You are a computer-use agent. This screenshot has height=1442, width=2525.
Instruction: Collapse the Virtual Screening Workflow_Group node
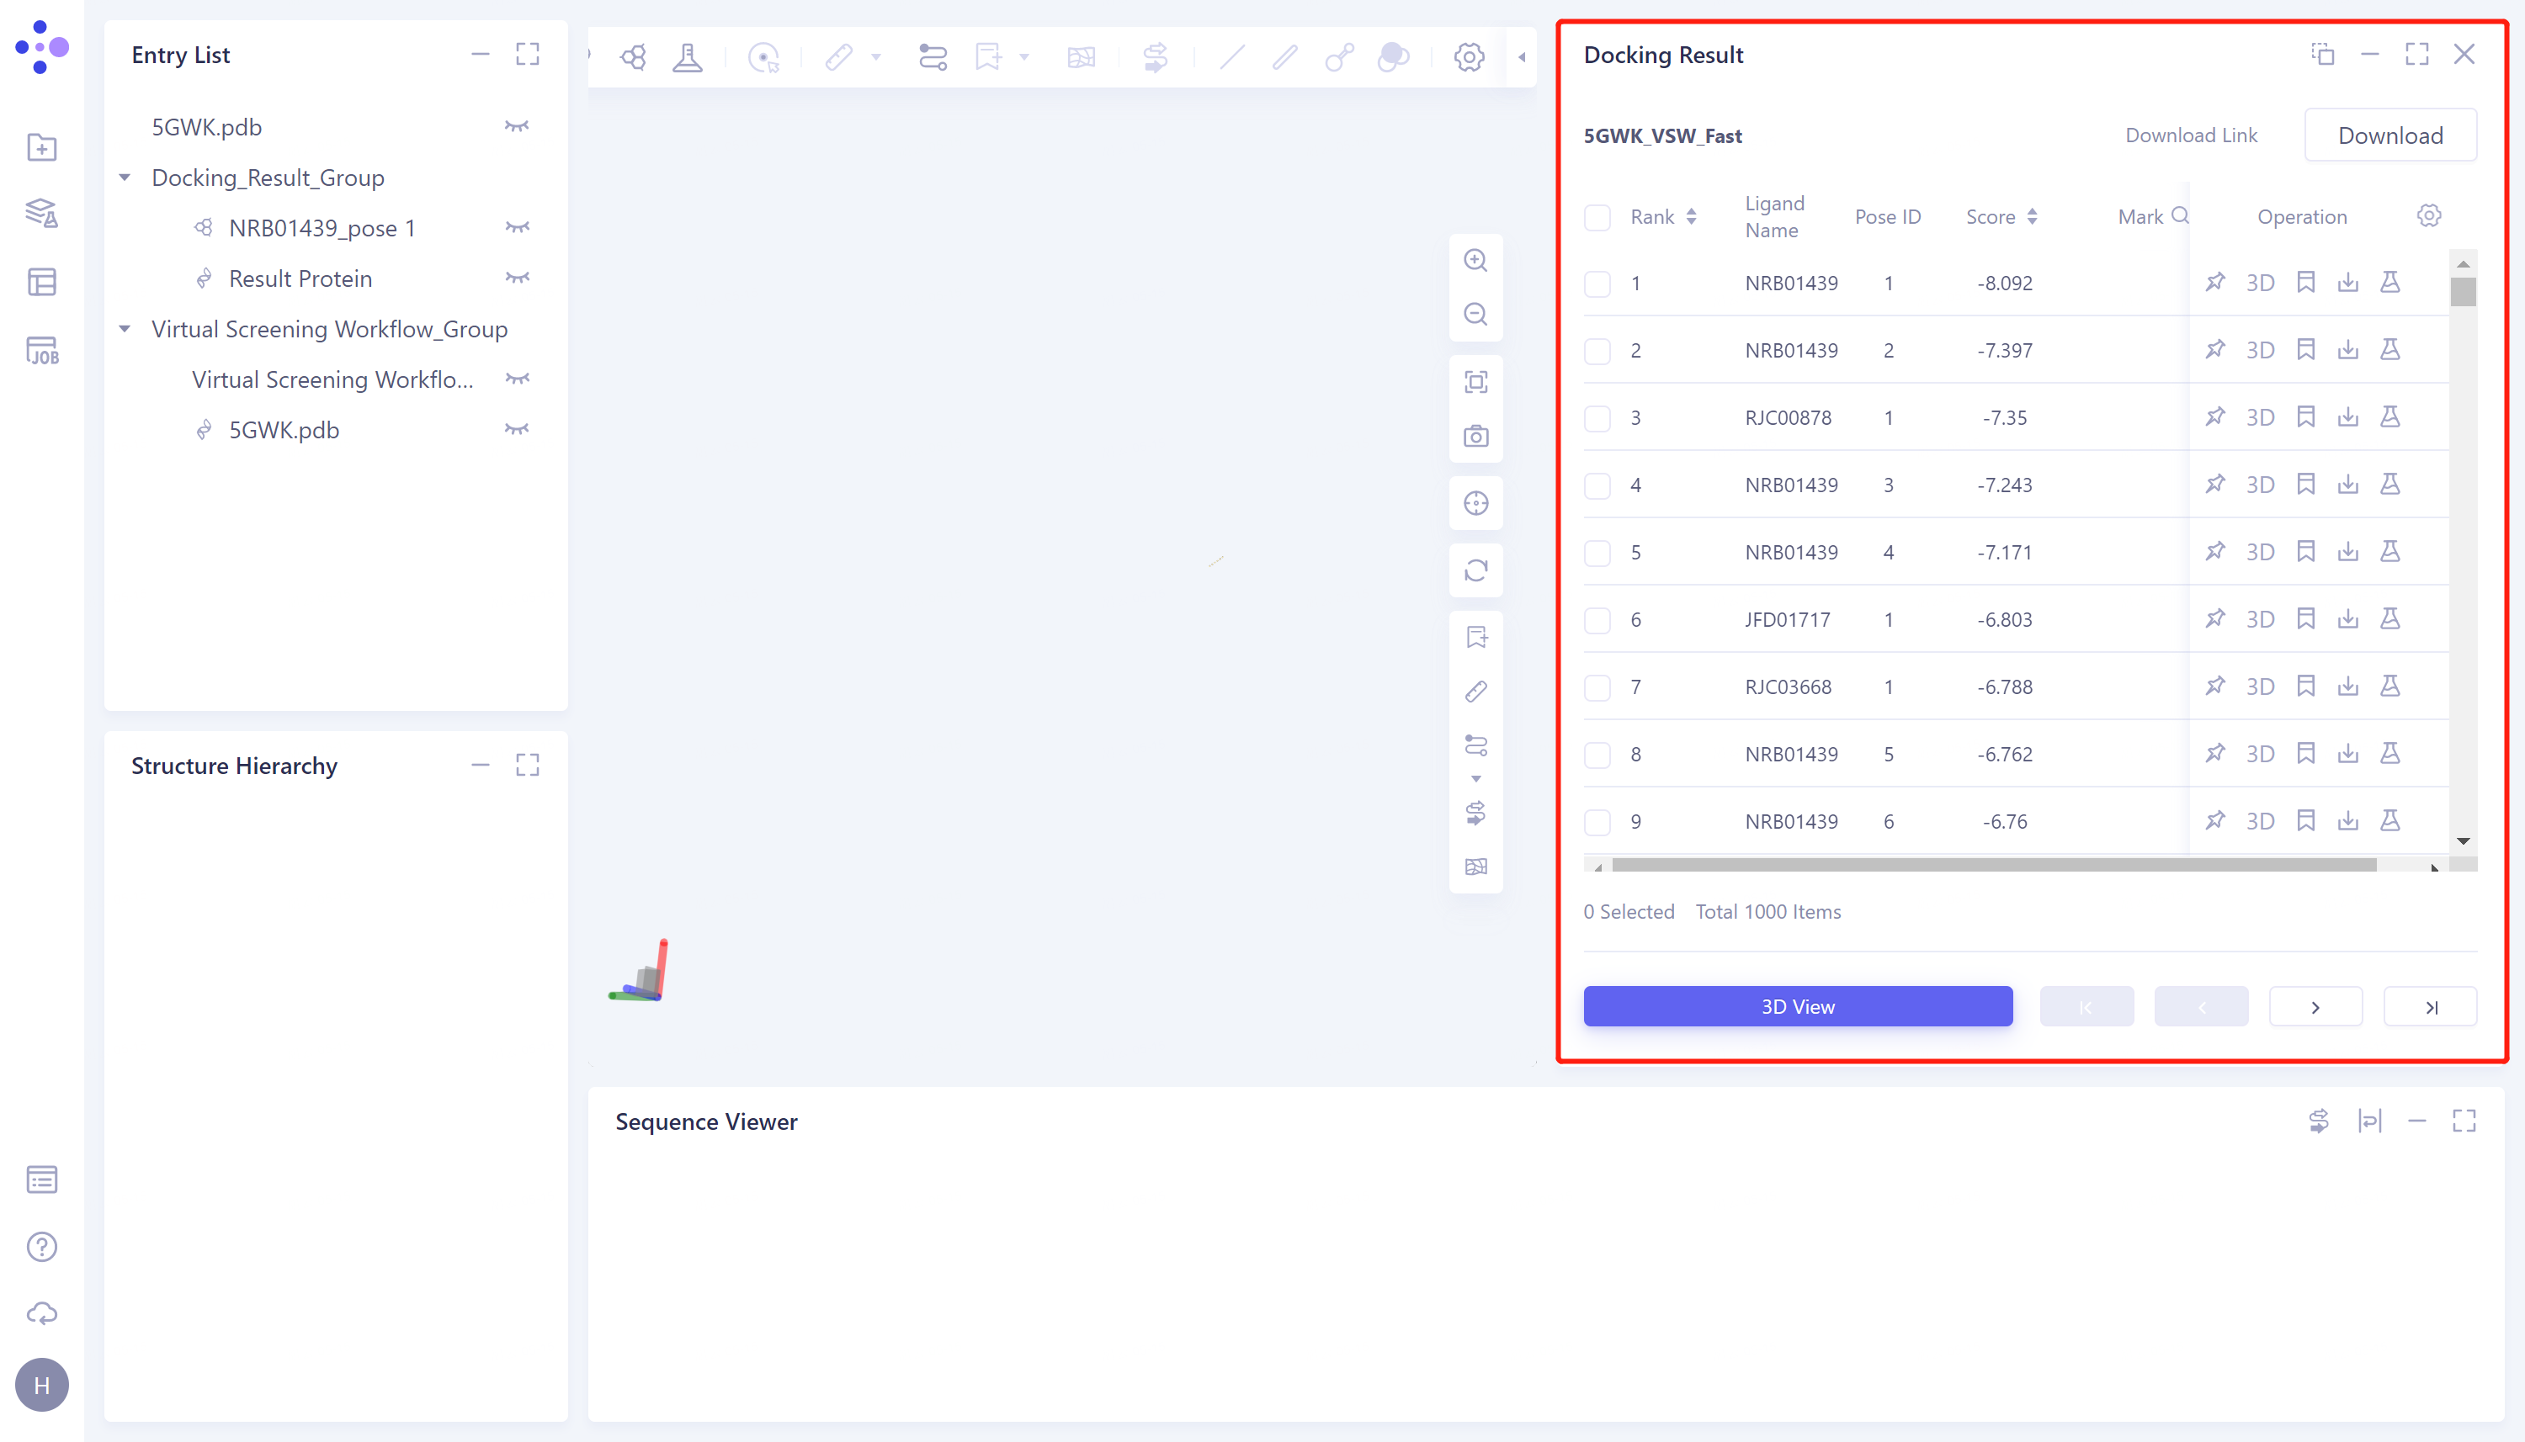click(x=125, y=329)
